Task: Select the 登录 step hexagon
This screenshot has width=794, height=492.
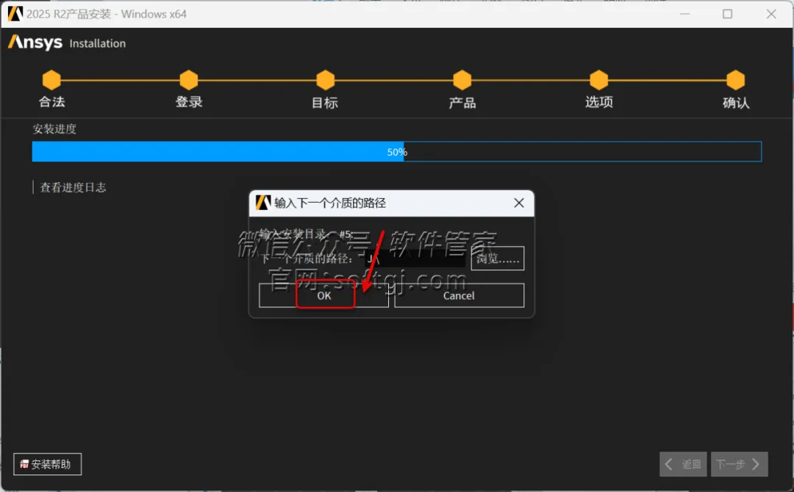Action: [189, 80]
